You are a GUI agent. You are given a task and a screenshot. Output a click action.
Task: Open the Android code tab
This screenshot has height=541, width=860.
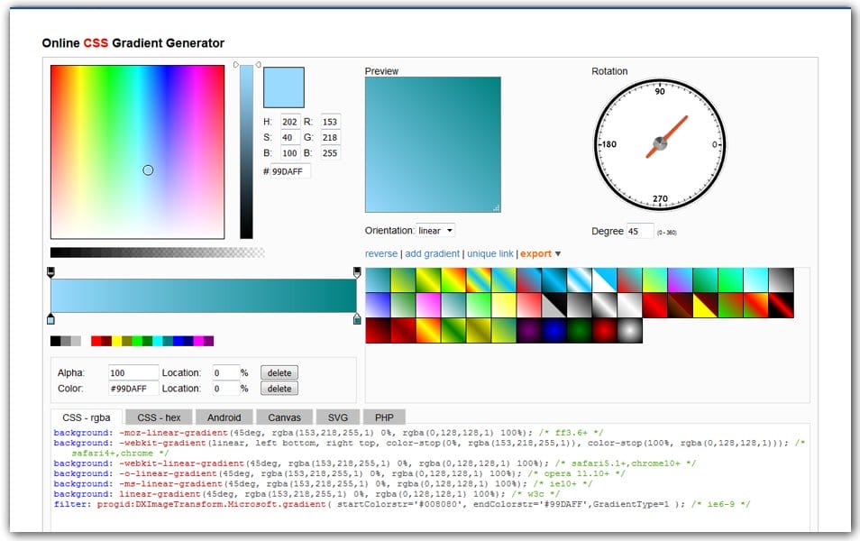pyautogui.click(x=224, y=417)
